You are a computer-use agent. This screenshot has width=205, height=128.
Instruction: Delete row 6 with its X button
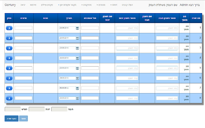tap(9, 78)
